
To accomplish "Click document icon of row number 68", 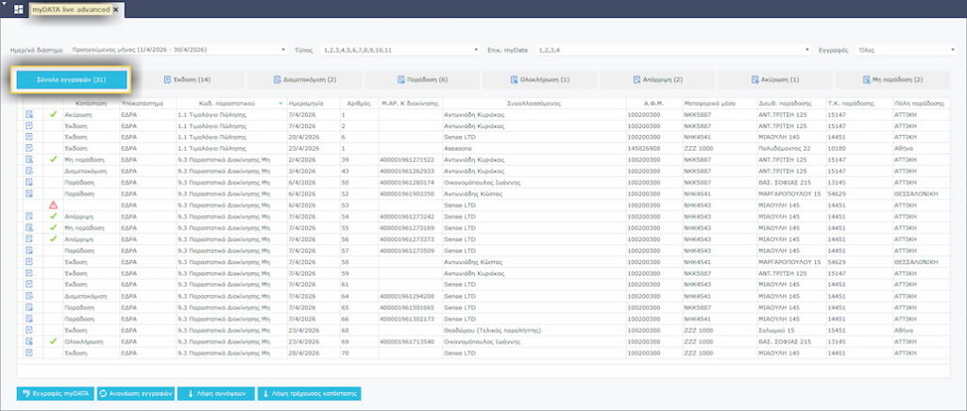I will [29, 330].
